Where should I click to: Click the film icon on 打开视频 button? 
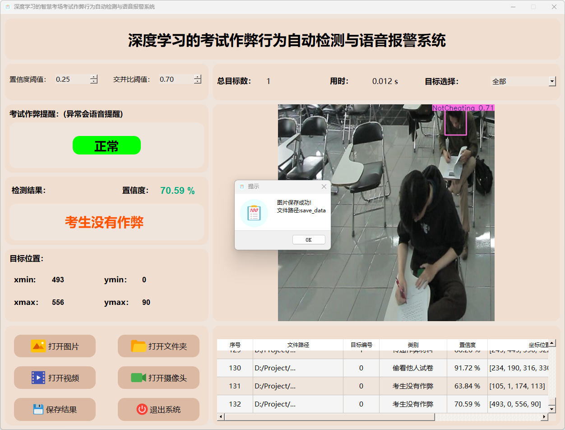[38, 378]
